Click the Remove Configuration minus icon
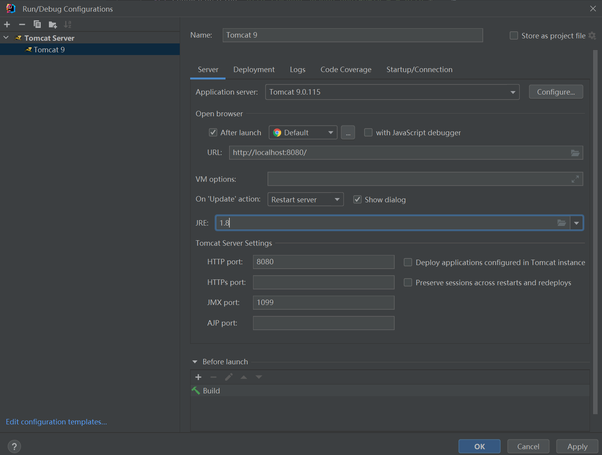This screenshot has width=602, height=455. click(x=22, y=24)
